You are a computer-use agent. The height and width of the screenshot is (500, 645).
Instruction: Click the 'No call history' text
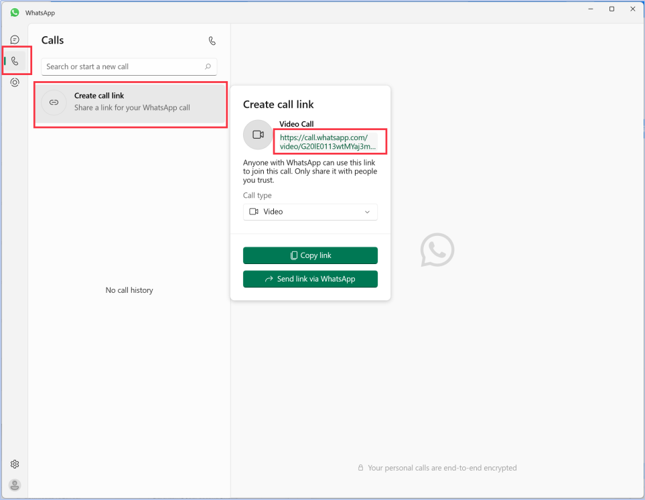129,290
